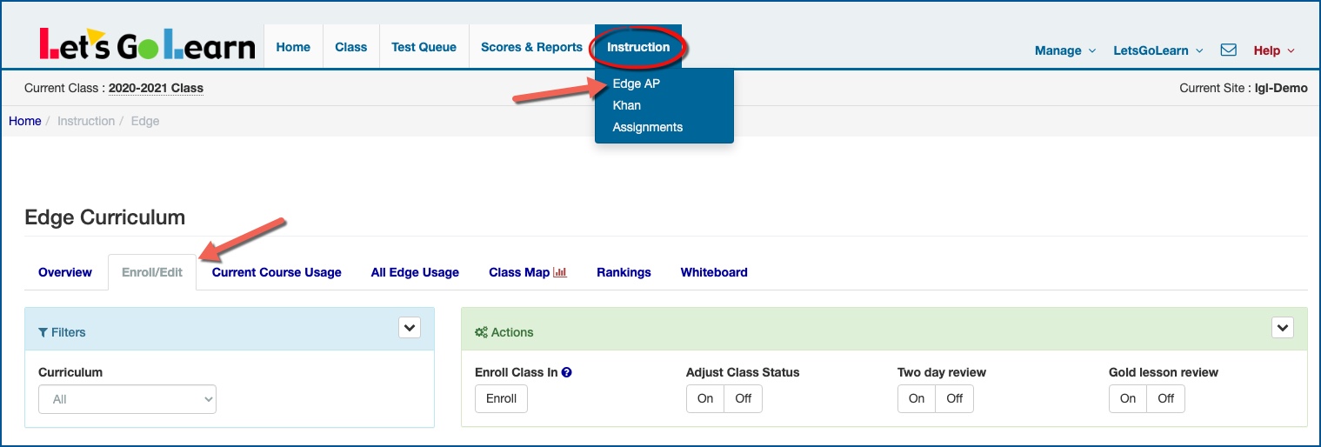This screenshot has height=447, width=1321.
Task: Open the Instruction menu
Action: [638, 47]
